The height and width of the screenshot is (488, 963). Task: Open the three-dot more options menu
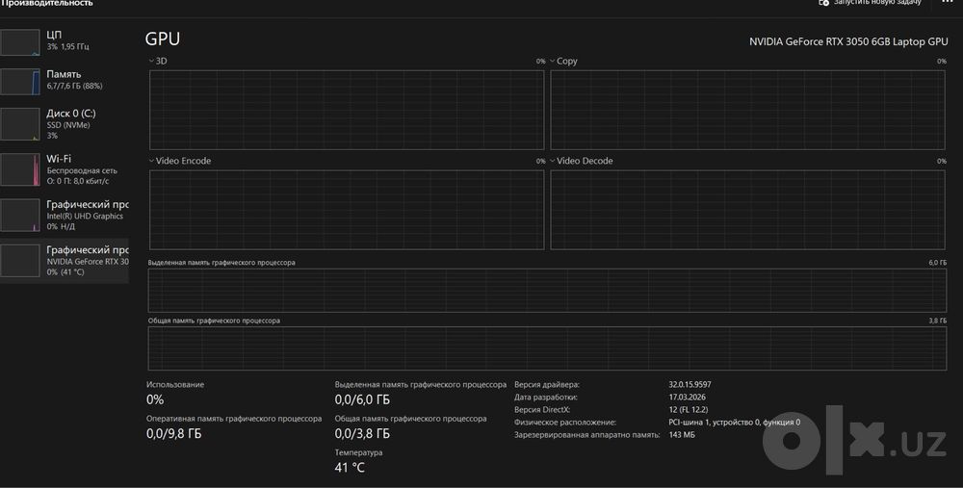click(948, 2)
